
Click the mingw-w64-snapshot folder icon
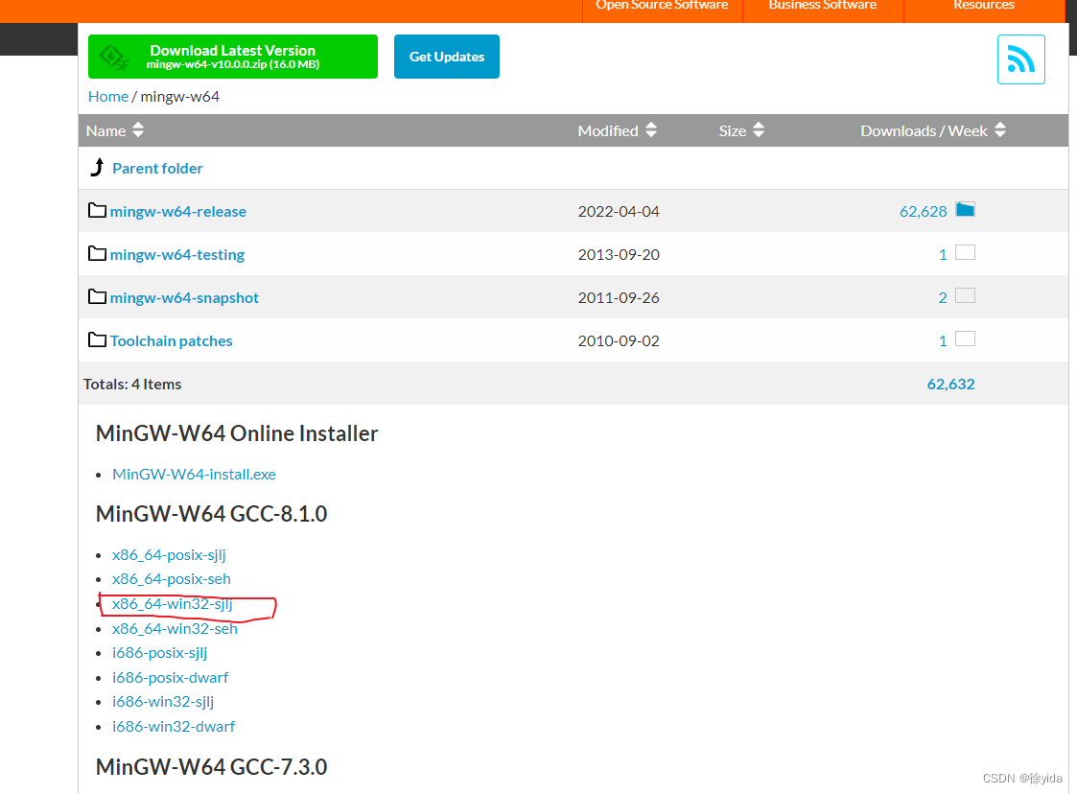[x=98, y=296]
